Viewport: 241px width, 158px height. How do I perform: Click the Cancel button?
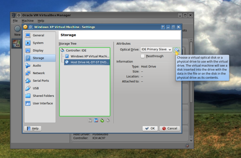pos(170,128)
